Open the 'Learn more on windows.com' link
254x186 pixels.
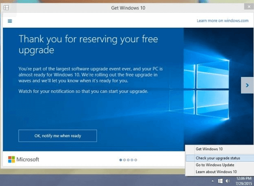pos(222,20)
